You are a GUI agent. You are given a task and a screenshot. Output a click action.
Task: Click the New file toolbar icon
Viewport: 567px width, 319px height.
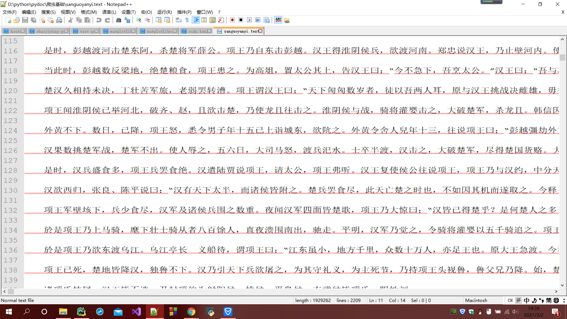point(8,20)
